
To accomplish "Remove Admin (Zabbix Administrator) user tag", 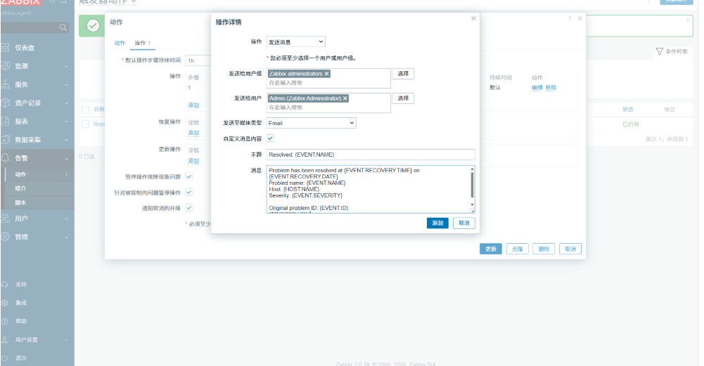I will point(345,98).
